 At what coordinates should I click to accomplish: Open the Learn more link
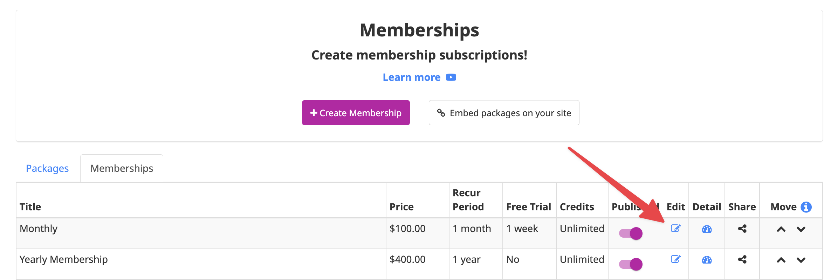pyautogui.click(x=412, y=77)
